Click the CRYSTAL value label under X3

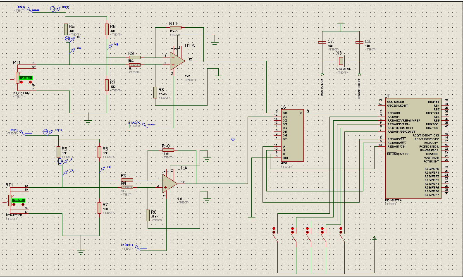pos(344,69)
